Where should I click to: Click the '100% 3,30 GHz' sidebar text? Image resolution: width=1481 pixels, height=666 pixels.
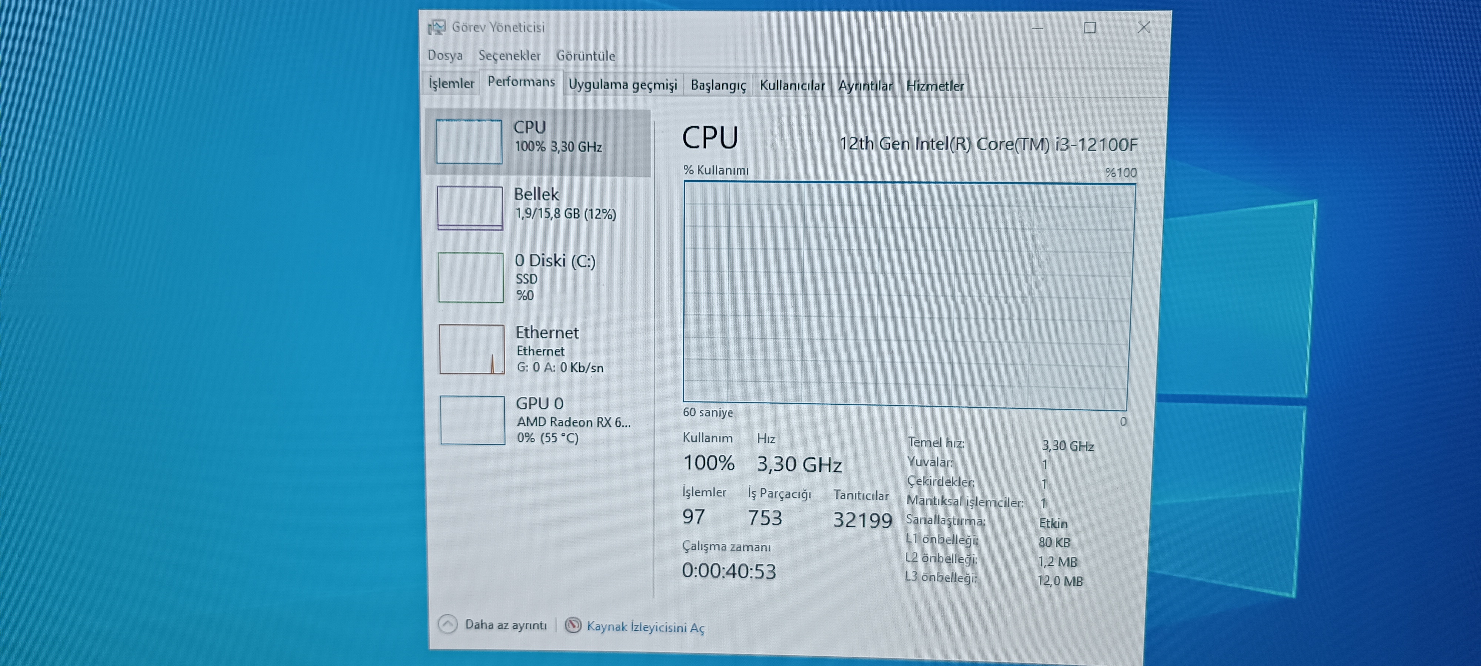coord(558,147)
